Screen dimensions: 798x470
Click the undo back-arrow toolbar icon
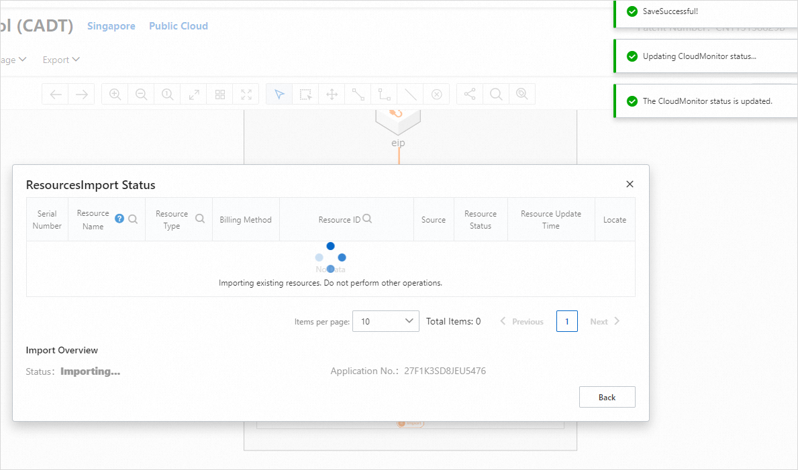56,94
